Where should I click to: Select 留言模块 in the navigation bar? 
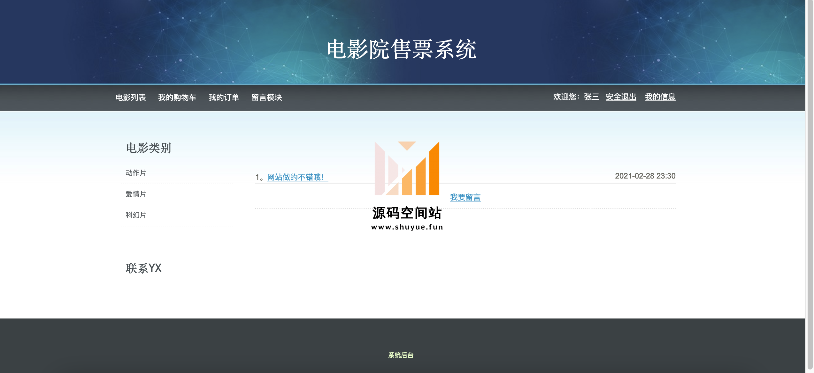pos(266,97)
